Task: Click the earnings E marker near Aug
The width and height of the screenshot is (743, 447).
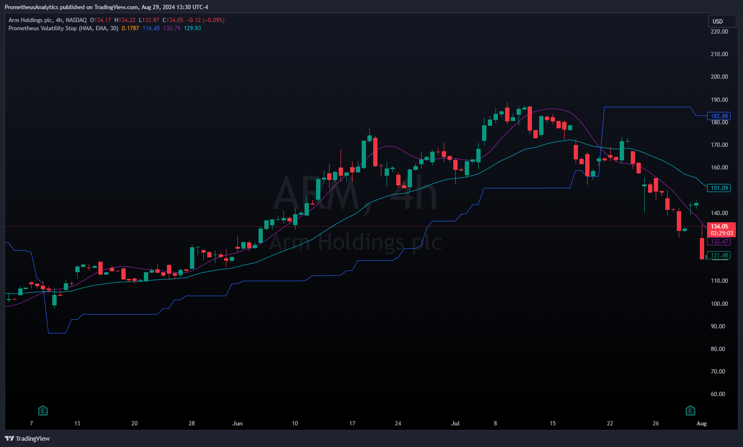Action: 690,411
